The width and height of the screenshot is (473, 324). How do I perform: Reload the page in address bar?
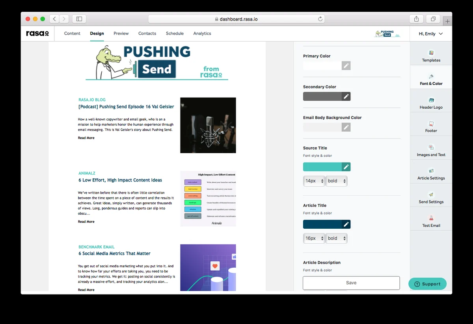[x=320, y=19]
